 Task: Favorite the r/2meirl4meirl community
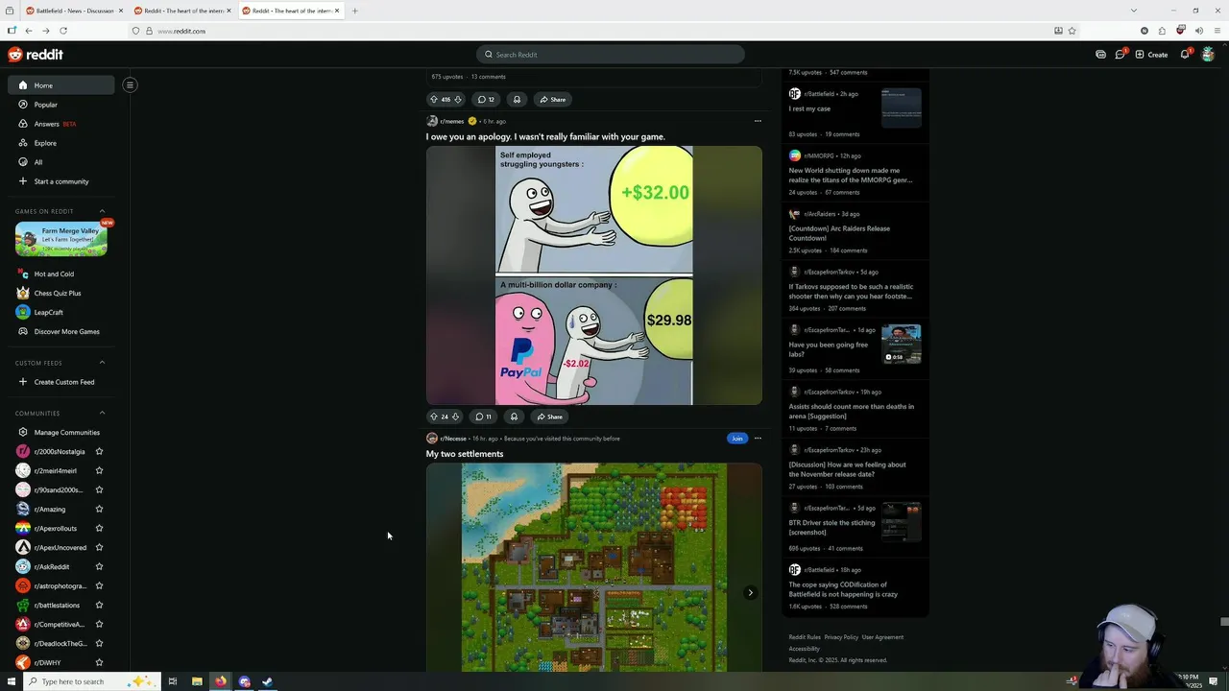tap(99, 470)
